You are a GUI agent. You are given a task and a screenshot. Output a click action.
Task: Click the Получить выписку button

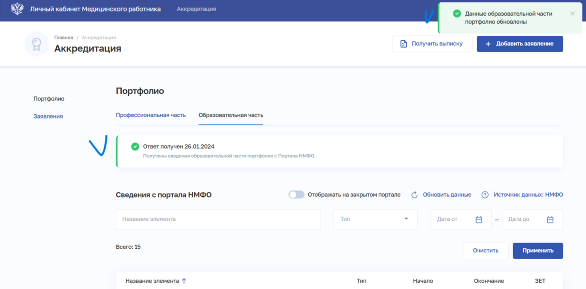pos(432,44)
